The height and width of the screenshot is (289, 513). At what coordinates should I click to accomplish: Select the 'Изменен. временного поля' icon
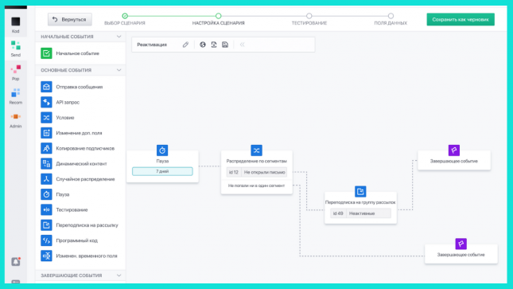click(46, 256)
